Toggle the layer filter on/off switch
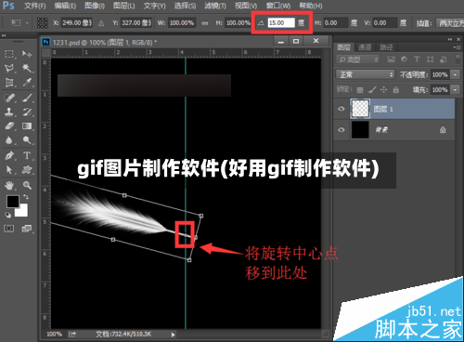Image resolution: width=464 pixels, height=342 pixels. point(458,59)
